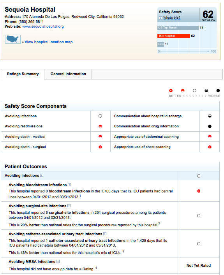Click rating icon for chest scanning
The image size is (224, 275).
(210, 147)
